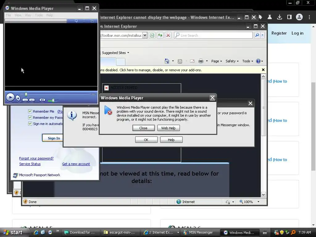Mute sound with Media Player speaker button
Viewport: 316px width, 237px height.
(x=42, y=100)
